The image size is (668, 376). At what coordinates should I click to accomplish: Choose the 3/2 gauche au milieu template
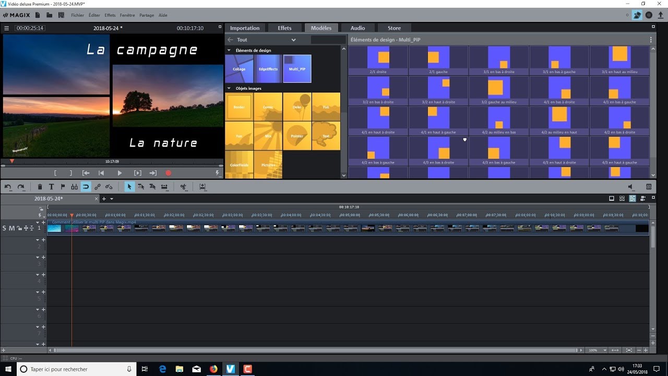click(498, 91)
